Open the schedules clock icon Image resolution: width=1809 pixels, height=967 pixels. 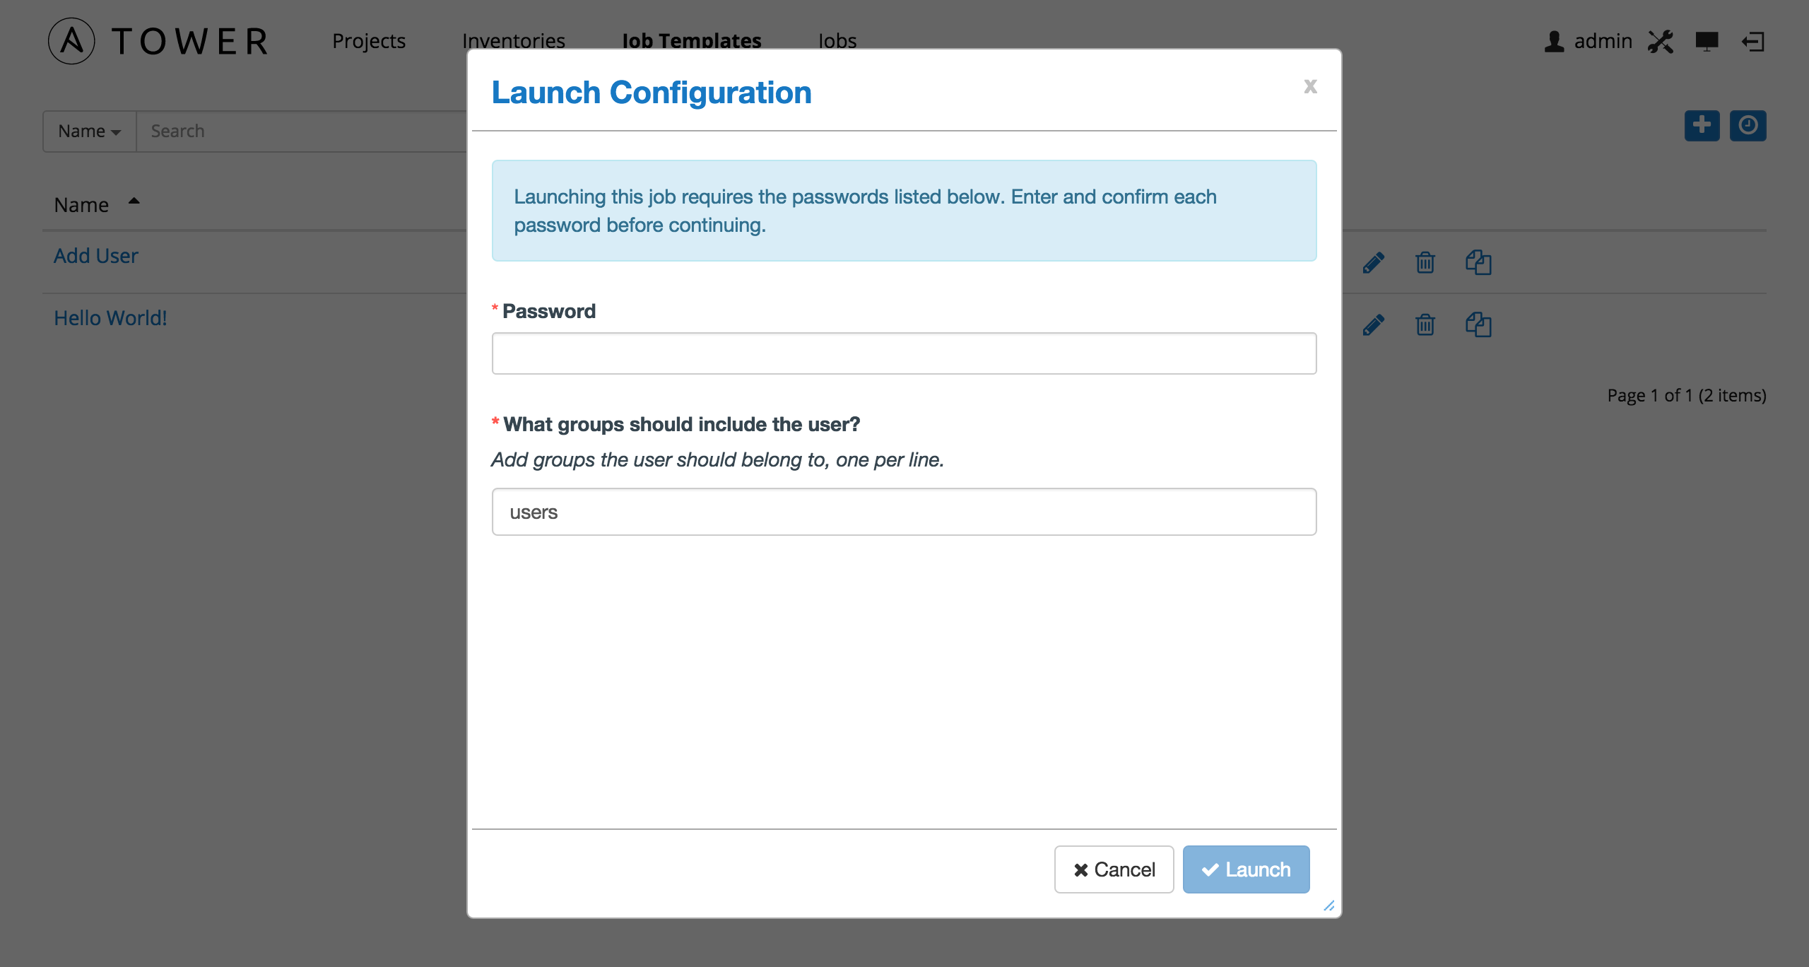(x=1748, y=126)
